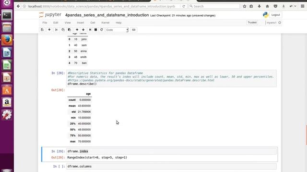Select the dframe.describe() code cell
The image size is (307, 172).
pyautogui.click(x=171, y=78)
